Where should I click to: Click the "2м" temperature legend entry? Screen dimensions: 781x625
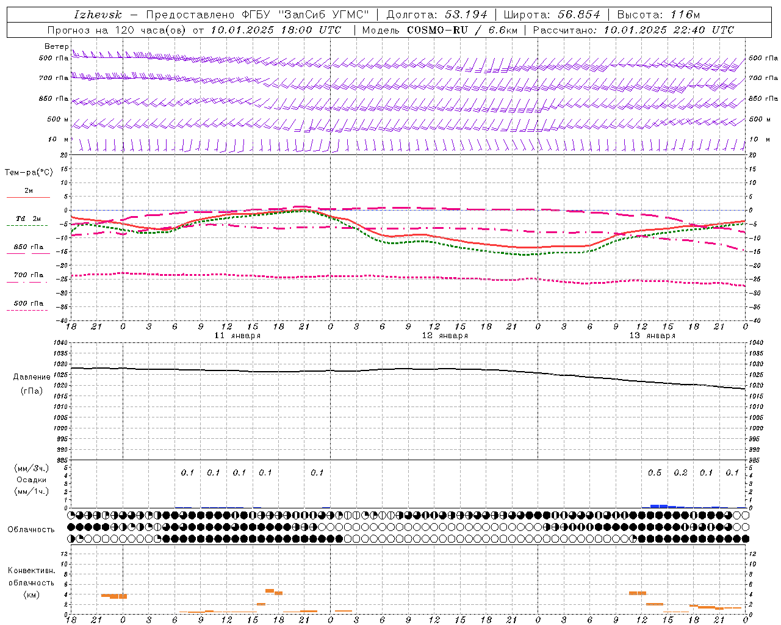(x=29, y=191)
